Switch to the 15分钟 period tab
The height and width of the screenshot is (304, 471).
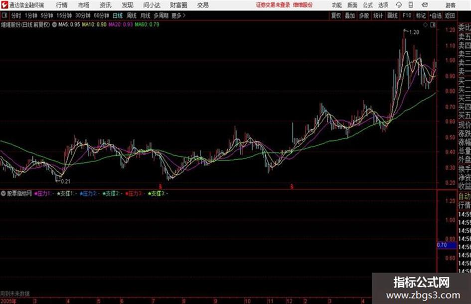64,15
